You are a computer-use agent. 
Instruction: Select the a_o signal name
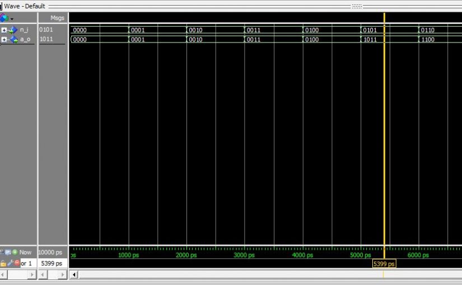click(25, 40)
